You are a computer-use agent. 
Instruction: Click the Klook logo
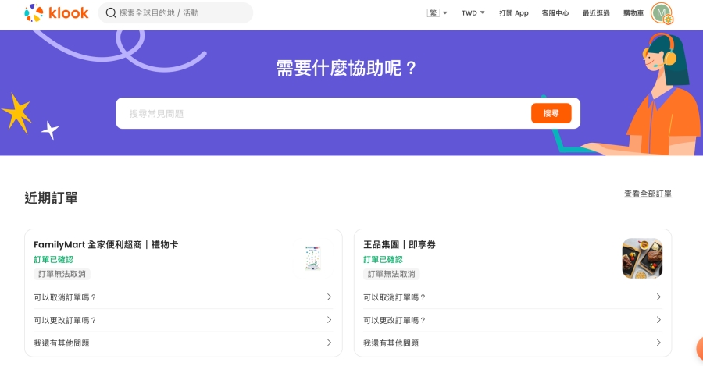tap(56, 13)
